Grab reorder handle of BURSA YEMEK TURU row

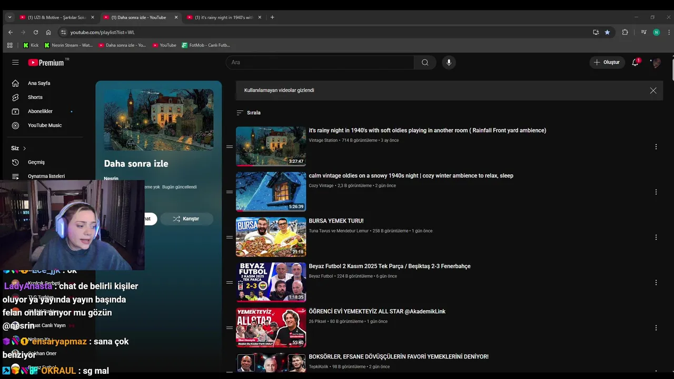click(x=230, y=237)
